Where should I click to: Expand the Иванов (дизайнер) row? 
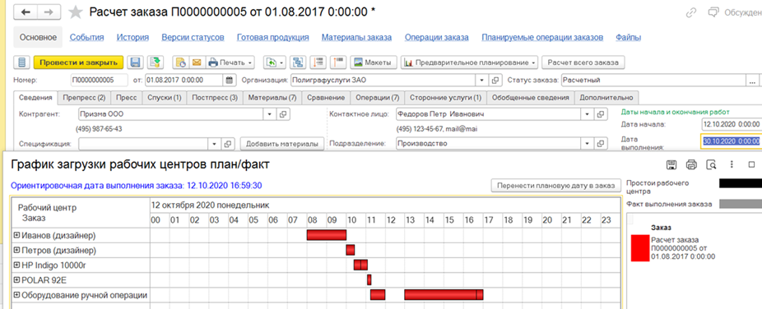17,235
